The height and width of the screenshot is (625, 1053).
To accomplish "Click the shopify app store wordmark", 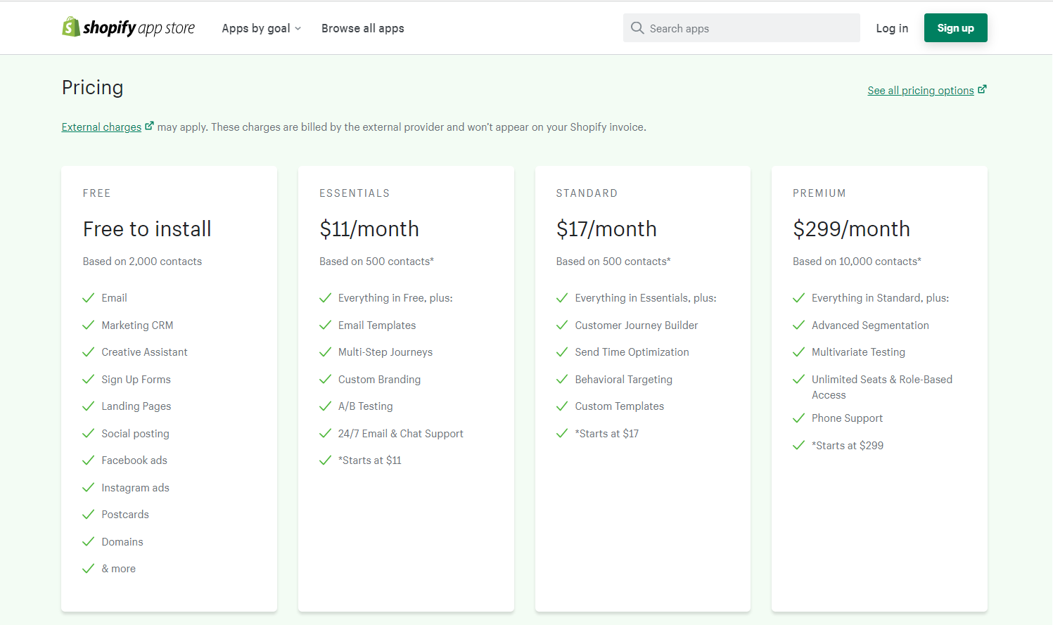I will 139,28.
